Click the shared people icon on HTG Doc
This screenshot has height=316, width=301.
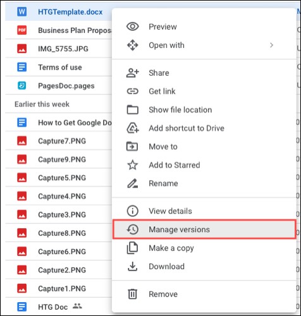pos(77,306)
